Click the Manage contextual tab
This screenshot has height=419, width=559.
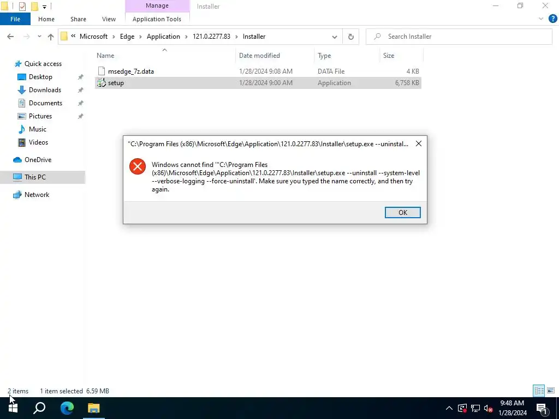(x=157, y=5)
